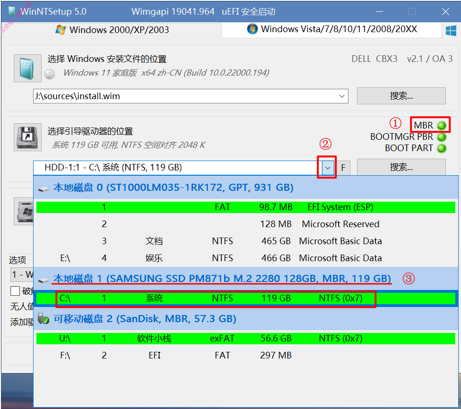Click the drive icon for local disk 0
Viewport: 461px width, 409px height.
(43, 189)
